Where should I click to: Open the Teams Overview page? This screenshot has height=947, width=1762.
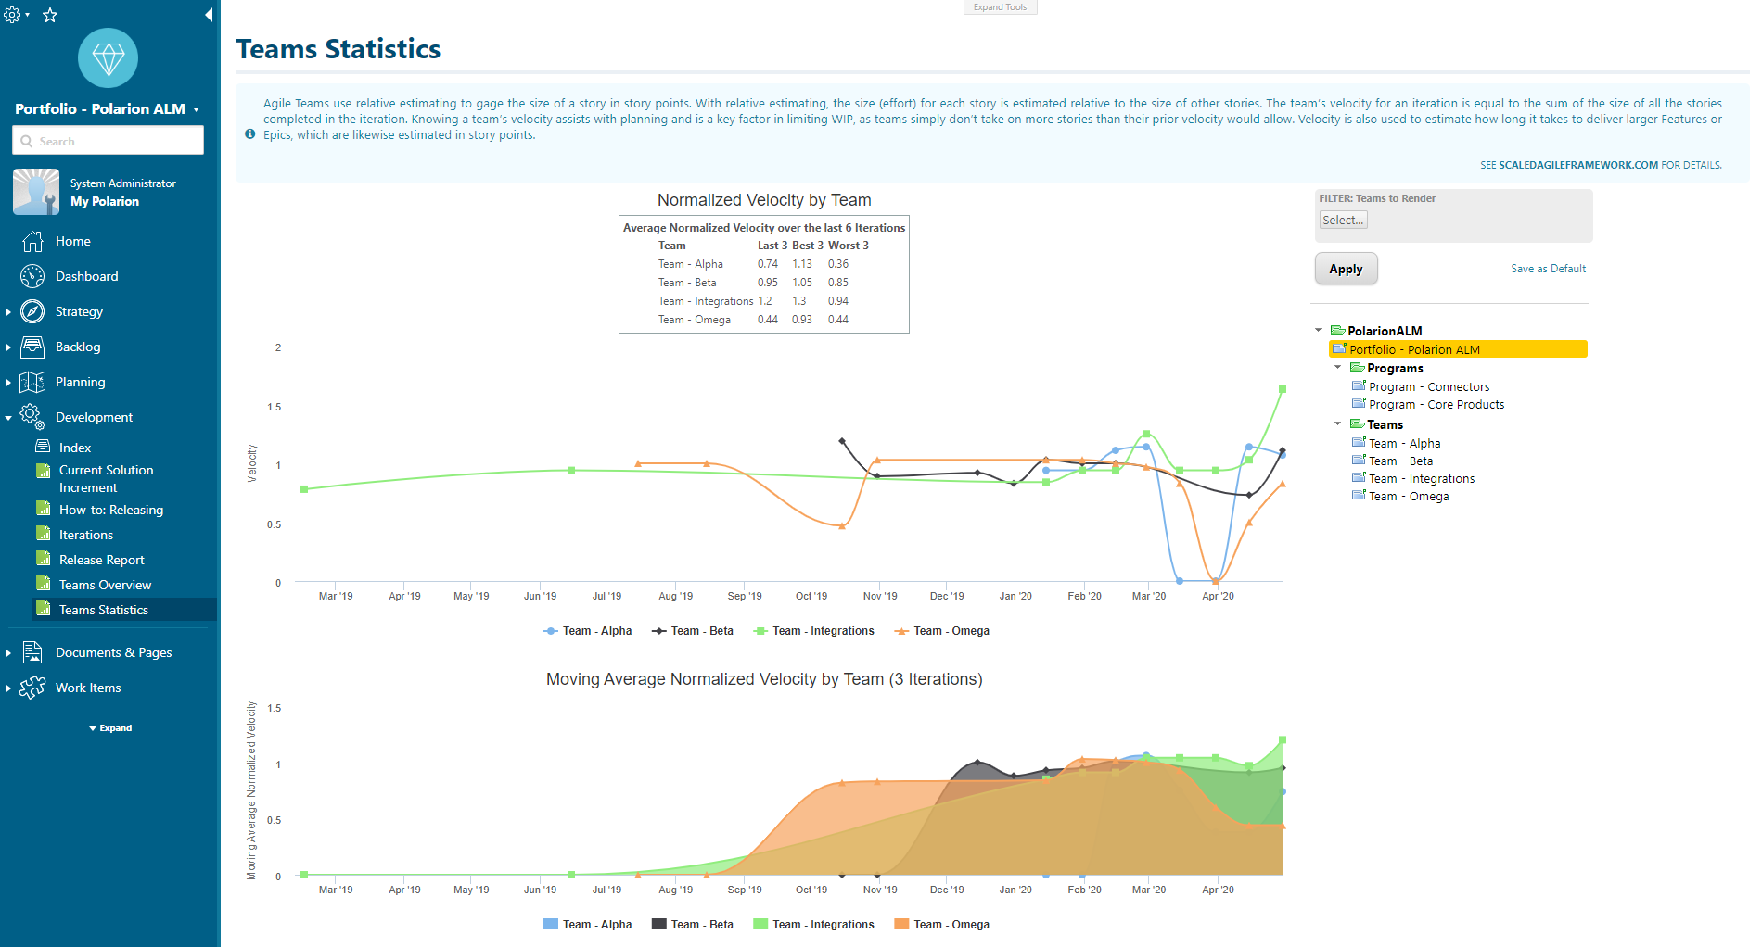click(x=106, y=585)
